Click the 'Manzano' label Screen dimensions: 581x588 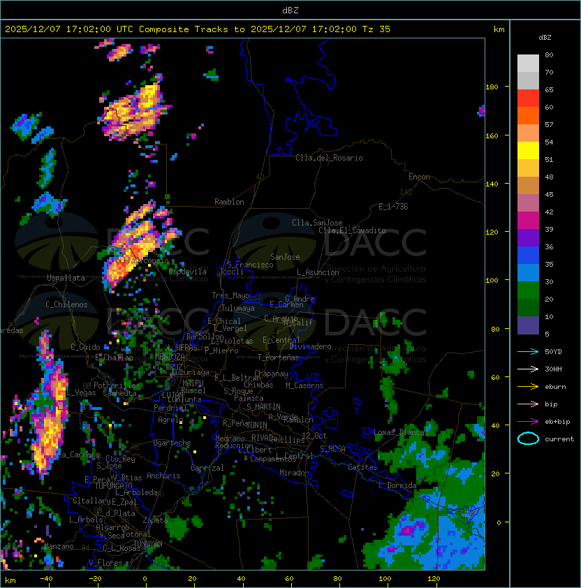click(59, 546)
